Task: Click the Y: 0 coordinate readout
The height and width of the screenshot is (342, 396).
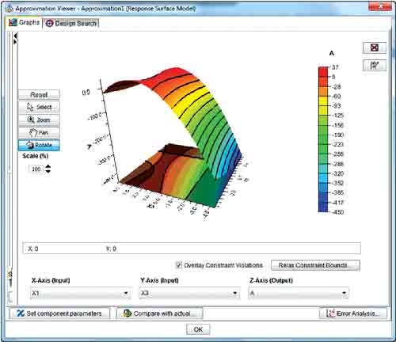Action: click(111, 249)
